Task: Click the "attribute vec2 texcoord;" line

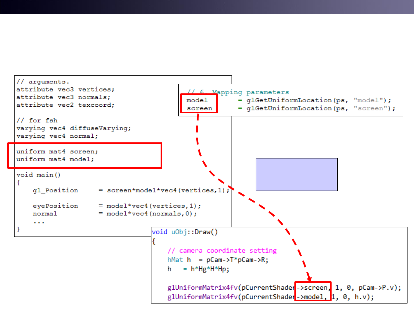Action: click(65, 105)
